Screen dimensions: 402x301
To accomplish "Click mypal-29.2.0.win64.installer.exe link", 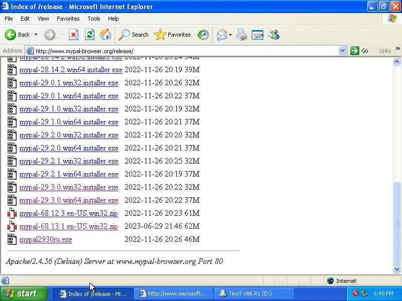I will (x=69, y=148).
